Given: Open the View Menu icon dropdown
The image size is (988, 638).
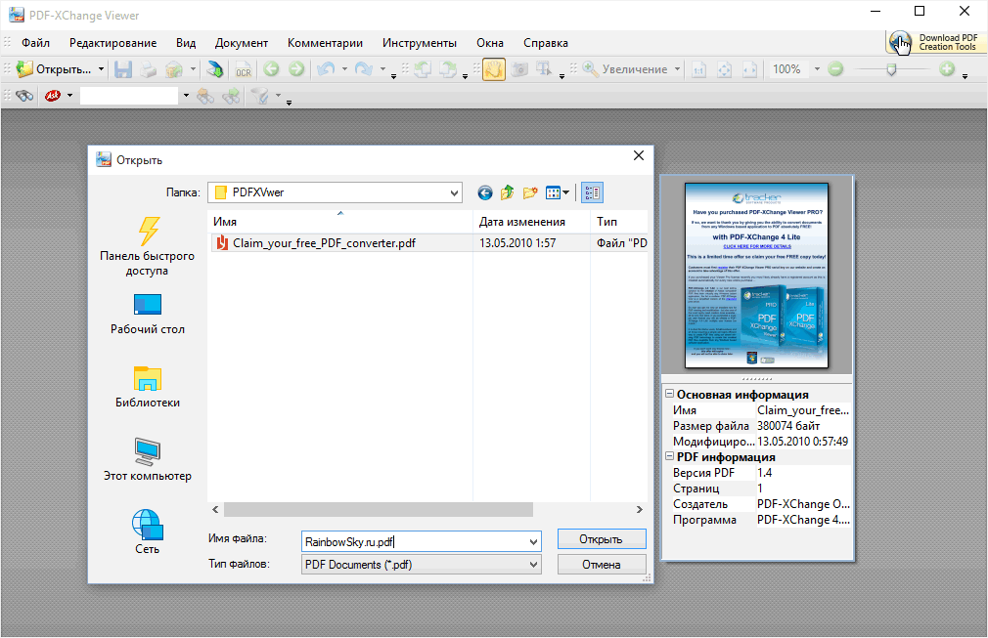Looking at the screenshot, I should (557, 192).
